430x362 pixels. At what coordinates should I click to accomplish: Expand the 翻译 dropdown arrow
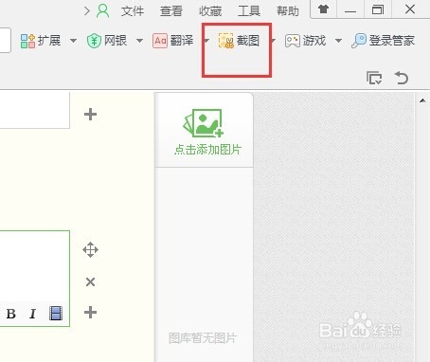pos(206,41)
